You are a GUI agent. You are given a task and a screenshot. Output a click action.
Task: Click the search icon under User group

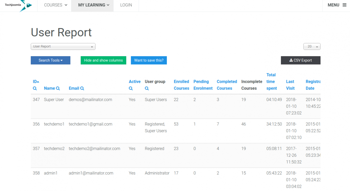pyautogui.click(x=147, y=89)
